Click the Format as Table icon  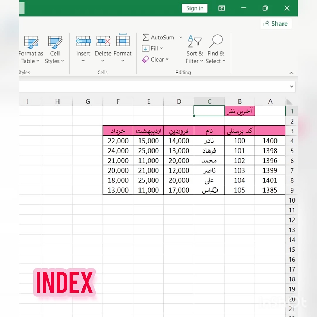tap(31, 42)
